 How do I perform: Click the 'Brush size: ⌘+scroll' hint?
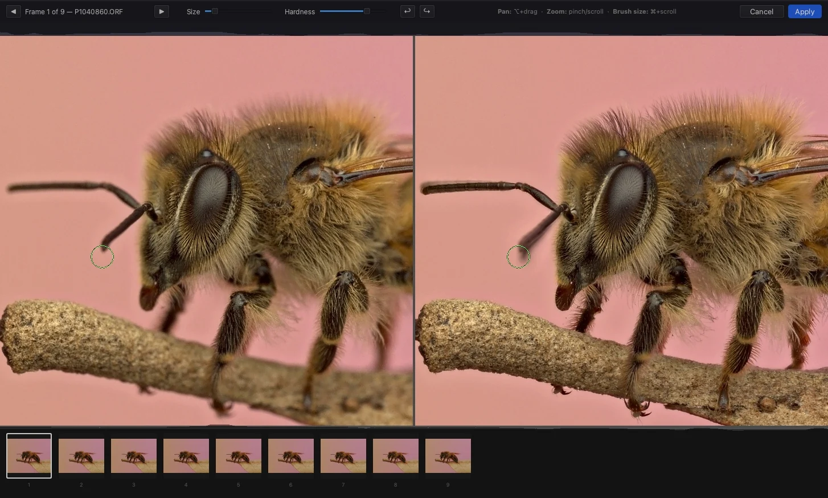point(645,11)
